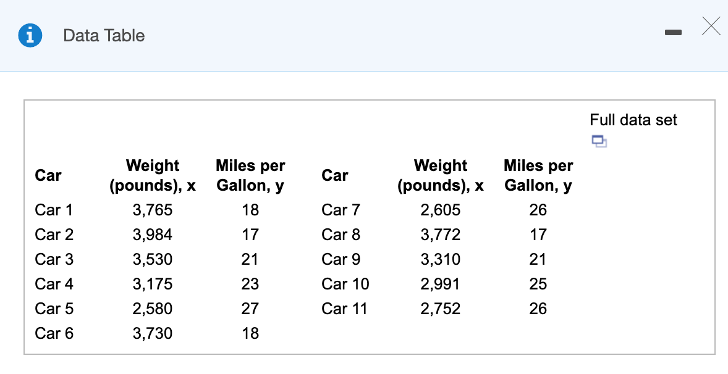Click the minimize dash on the dialog
Screen dimensions: 728x374
pos(673,32)
